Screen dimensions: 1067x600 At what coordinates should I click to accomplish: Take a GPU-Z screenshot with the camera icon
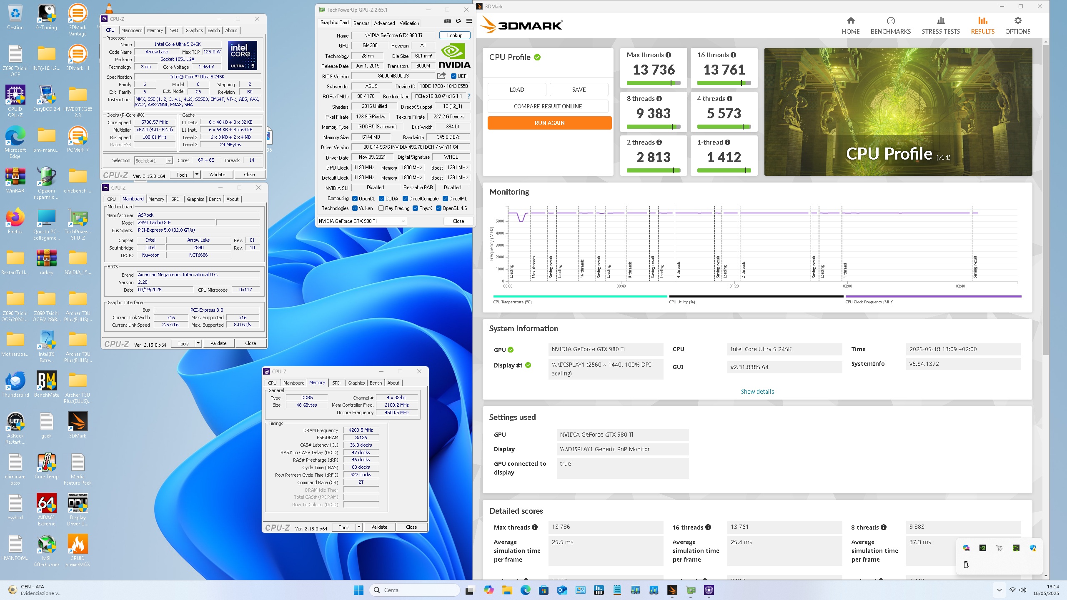click(x=447, y=21)
